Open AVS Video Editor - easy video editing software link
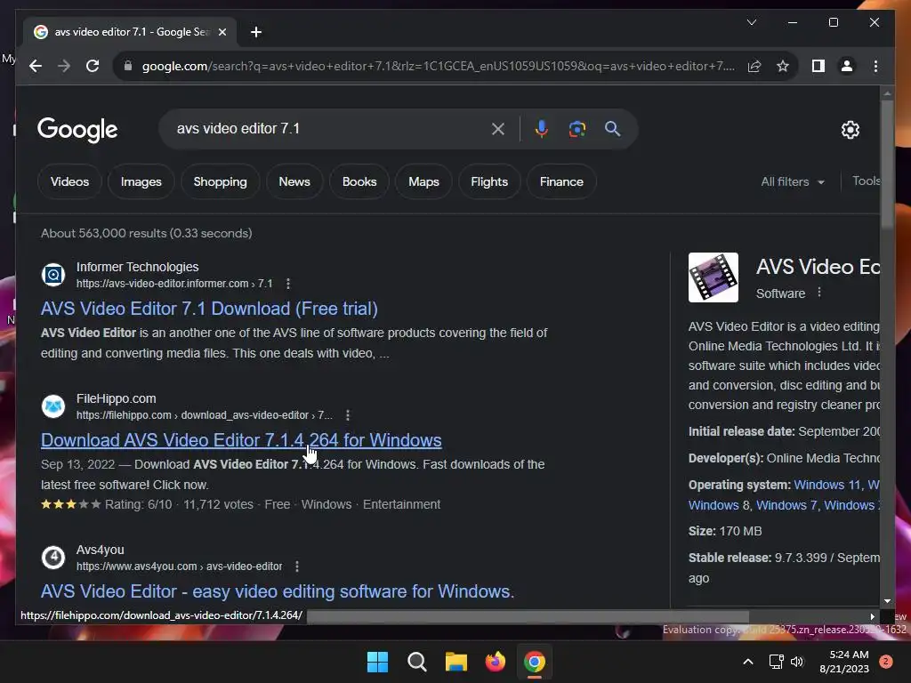Screen dimensions: 911x683 (x=278, y=591)
